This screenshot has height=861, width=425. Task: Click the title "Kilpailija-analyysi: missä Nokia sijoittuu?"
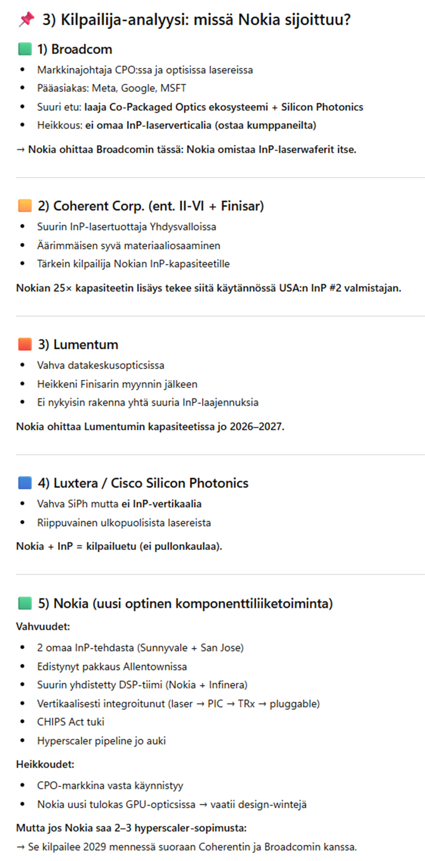[x=196, y=19]
